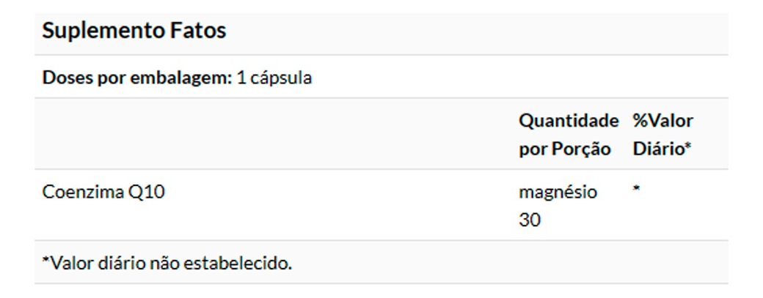Select the Diário* header text
The height and width of the screenshot is (298, 763).
[x=662, y=149]
